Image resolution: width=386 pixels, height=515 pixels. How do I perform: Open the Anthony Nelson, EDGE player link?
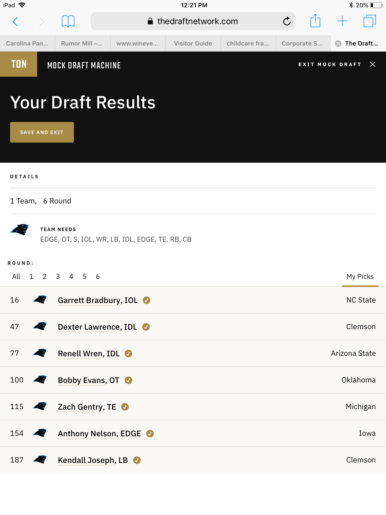coord(100,434)
